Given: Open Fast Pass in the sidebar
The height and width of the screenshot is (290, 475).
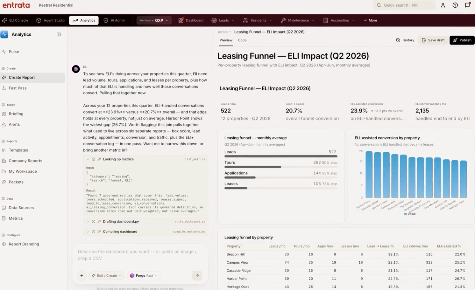Looking at the screenshot, I should 18,88.
